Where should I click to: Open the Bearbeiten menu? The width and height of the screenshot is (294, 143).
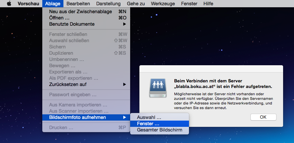coord(78,4)
